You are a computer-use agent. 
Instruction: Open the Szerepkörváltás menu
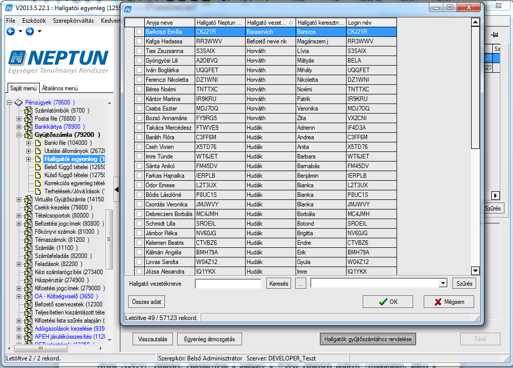[73, 21]
